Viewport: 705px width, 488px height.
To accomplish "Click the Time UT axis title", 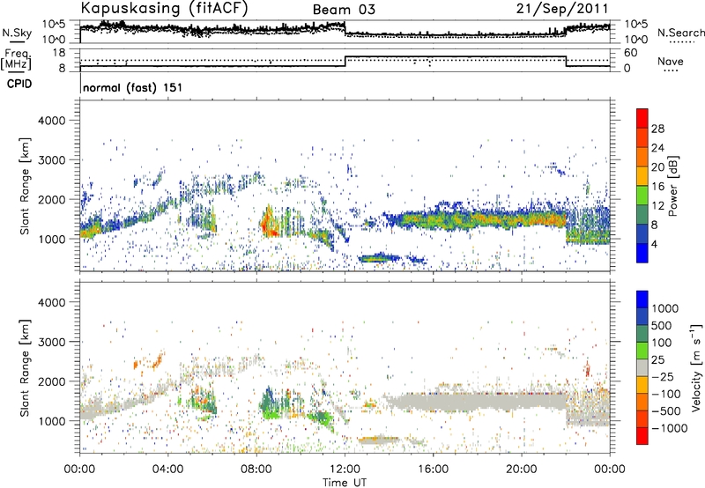I will [345, 483].
